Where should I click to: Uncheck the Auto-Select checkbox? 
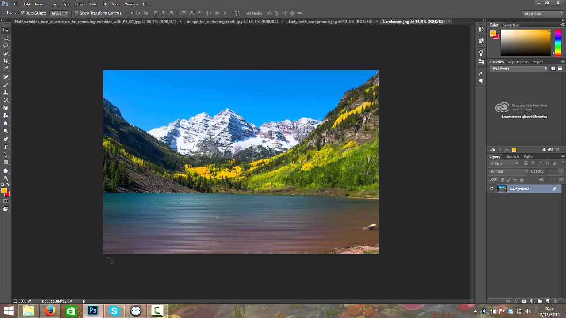pos(23,13)
